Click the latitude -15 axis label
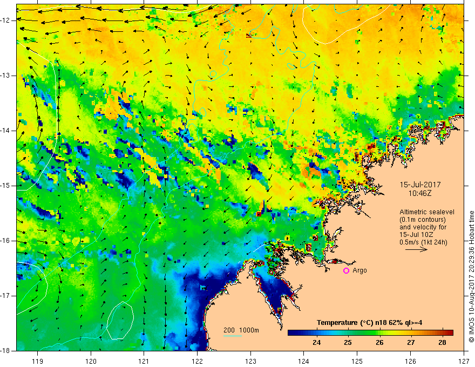 tap(5, 186)
